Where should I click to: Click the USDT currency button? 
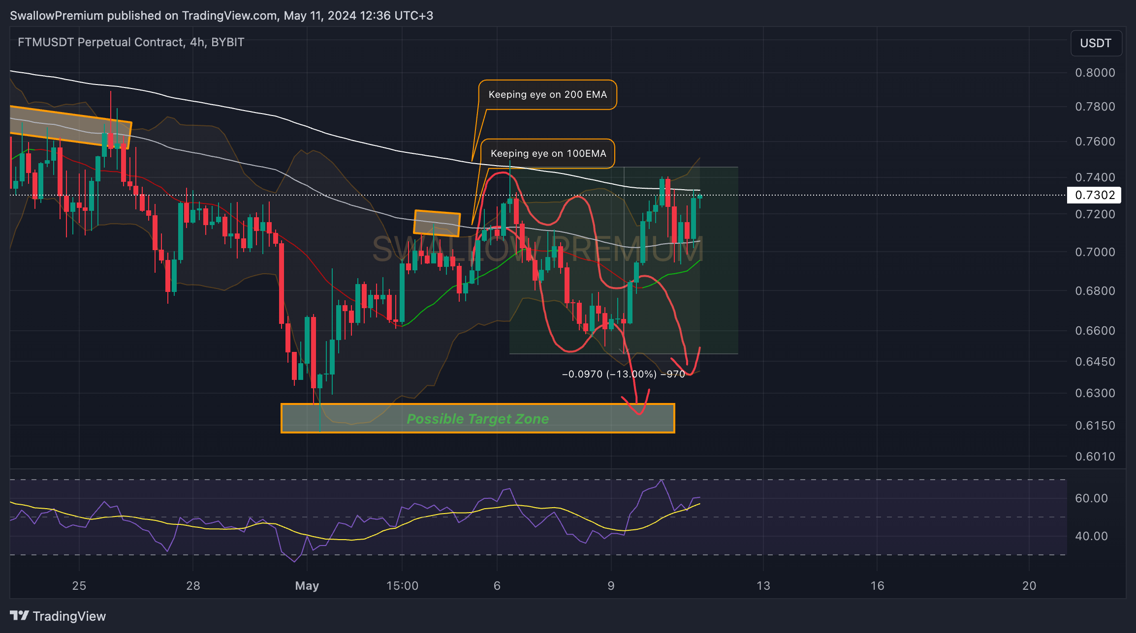[1096, 43]
